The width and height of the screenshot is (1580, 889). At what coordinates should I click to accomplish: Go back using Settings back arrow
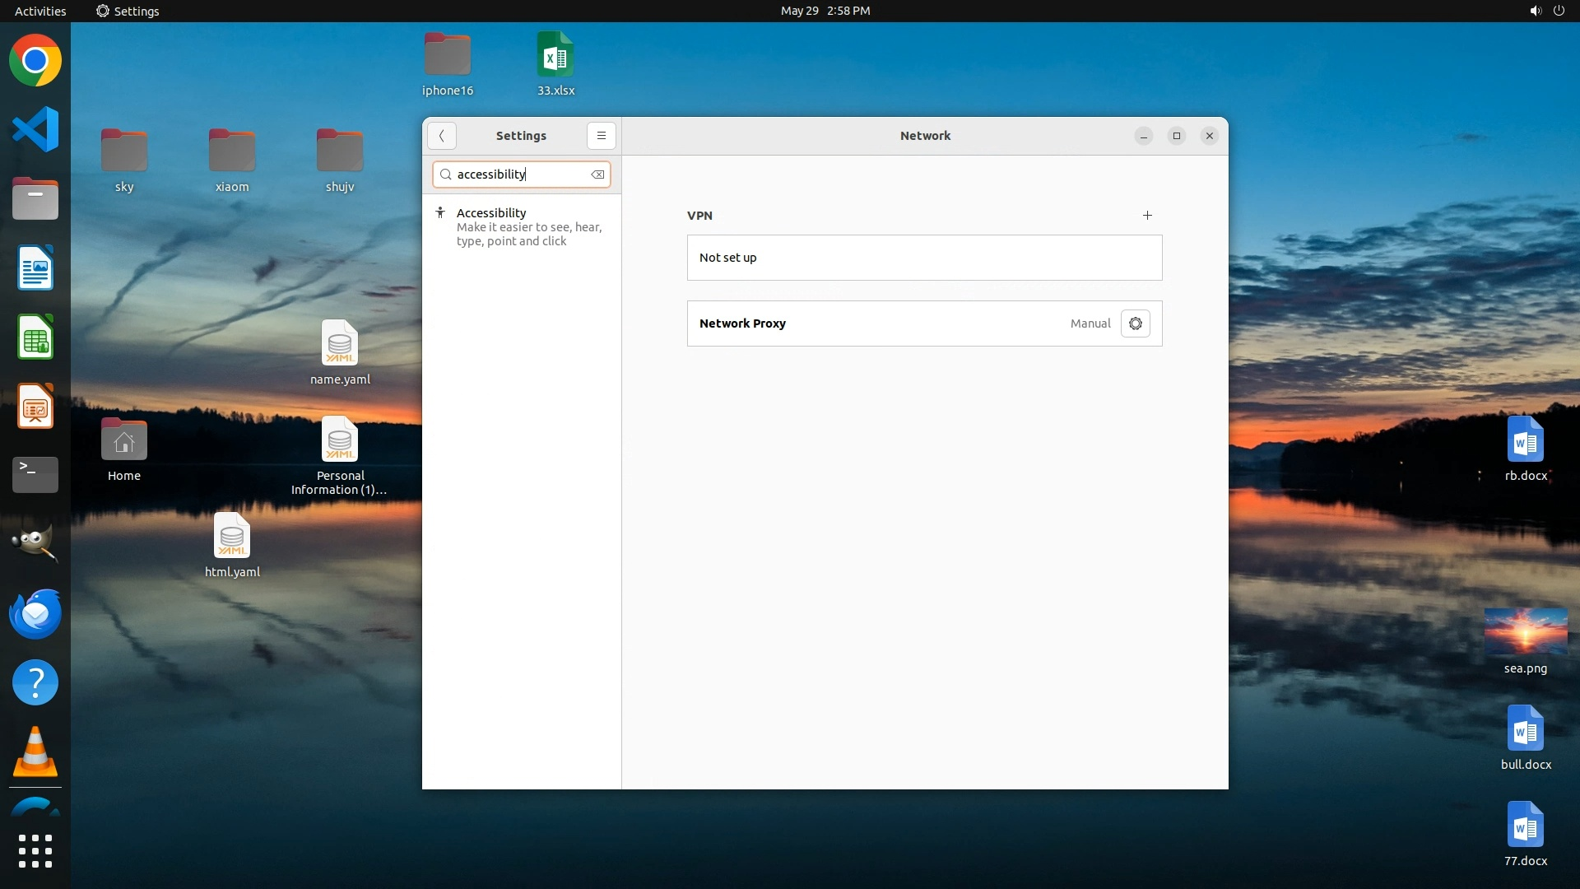click(x=442, y=136)
